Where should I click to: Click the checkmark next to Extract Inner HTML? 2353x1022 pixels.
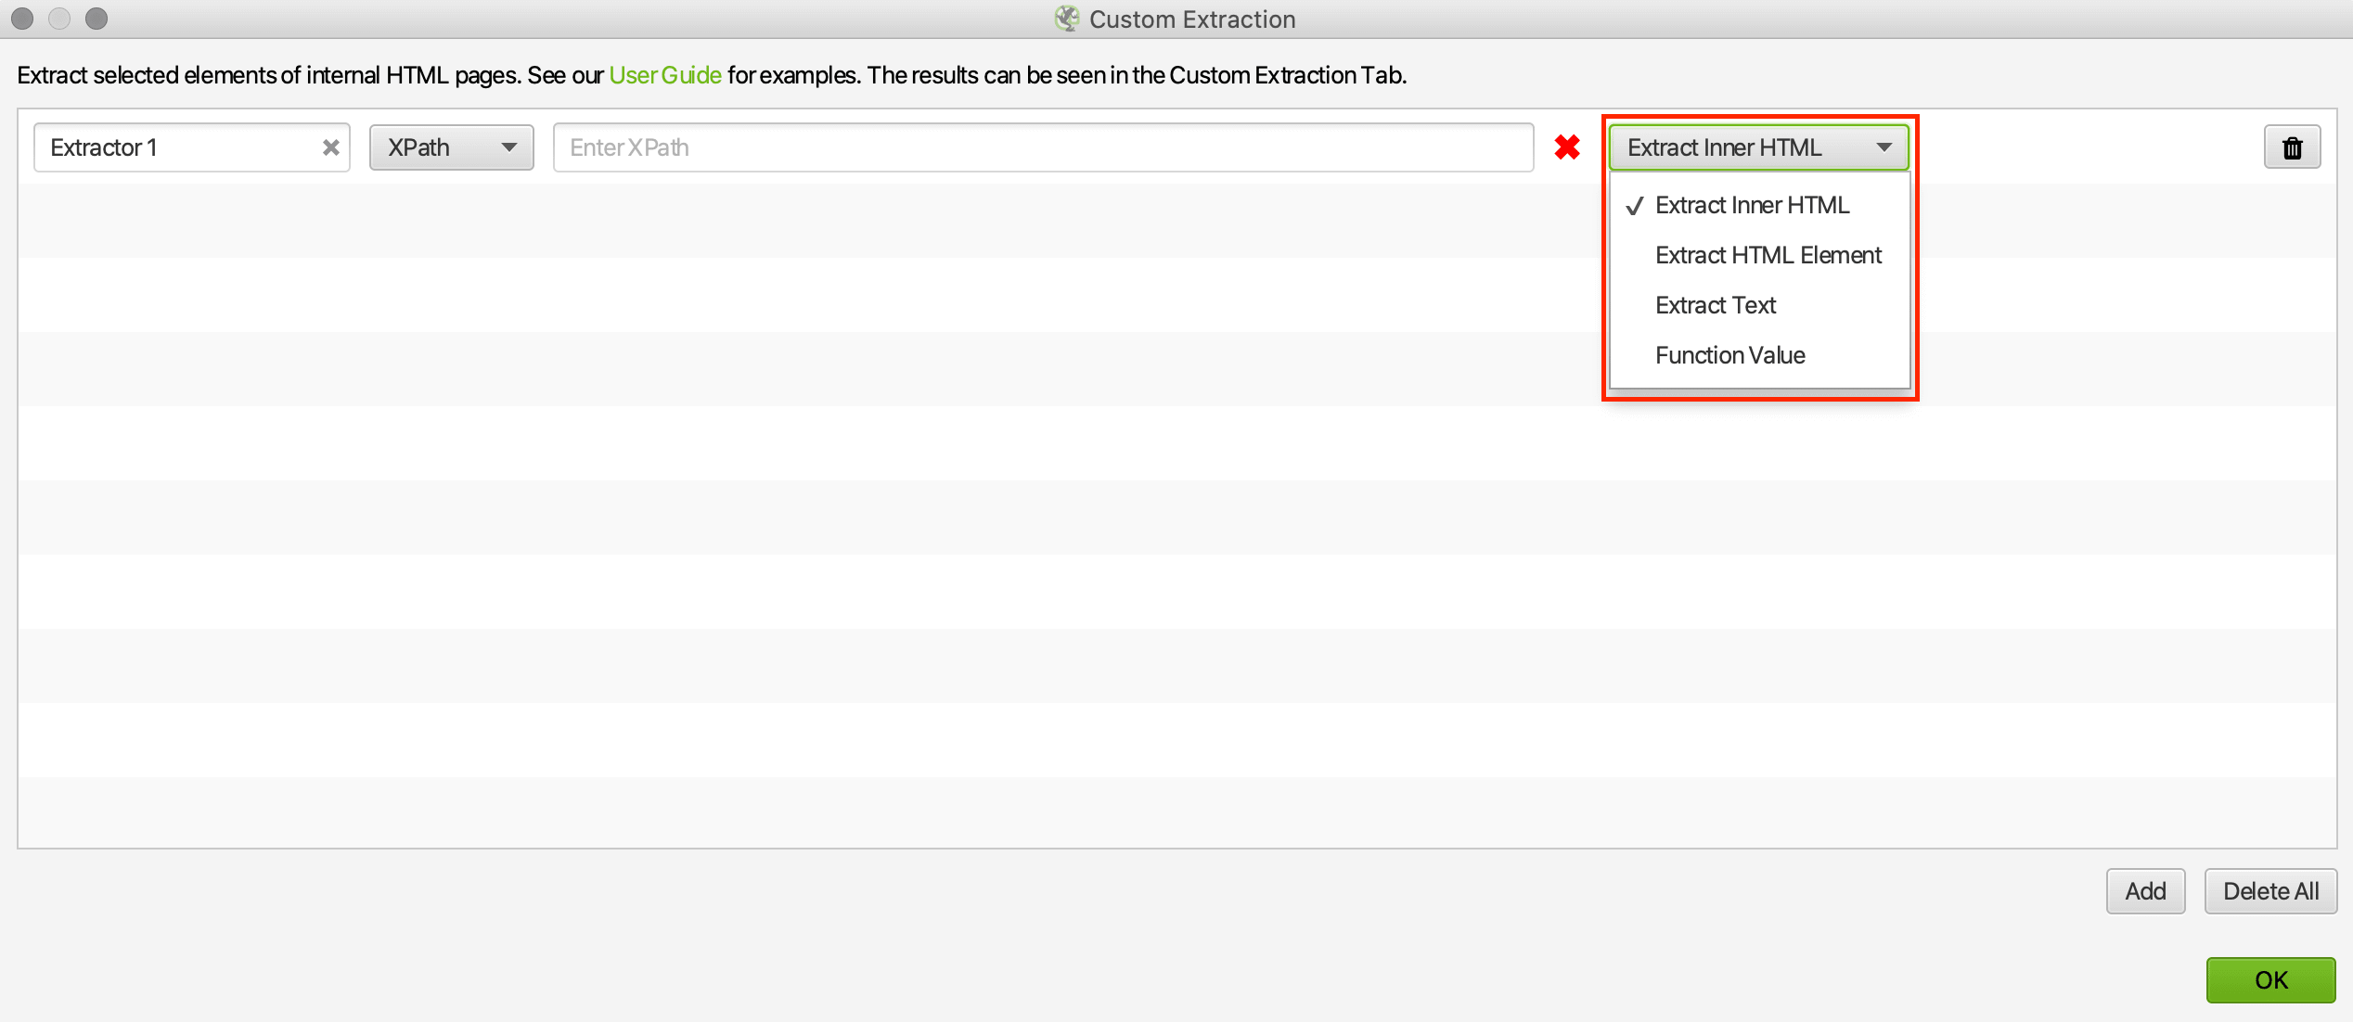(x=1636, y=206)
